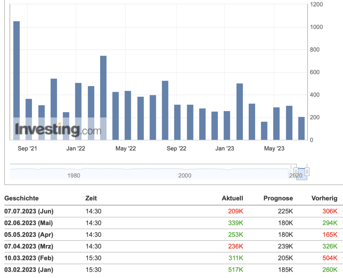Open the 02.06.2023 (Mai) release row
The image size is (343, 278).
[x=29, y=223]
